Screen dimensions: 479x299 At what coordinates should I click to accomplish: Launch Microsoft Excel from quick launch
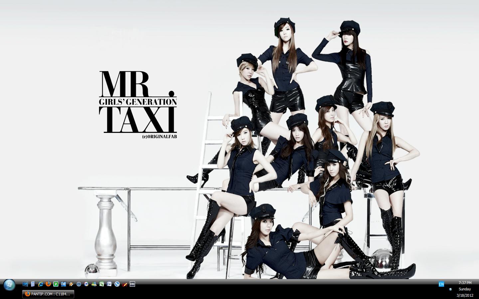[x=102, y=284]
